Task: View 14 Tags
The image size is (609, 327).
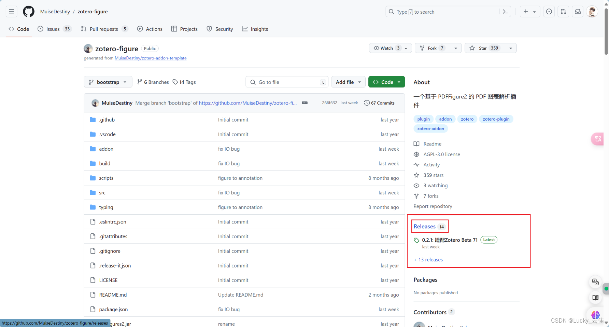Action: [184, 82]
